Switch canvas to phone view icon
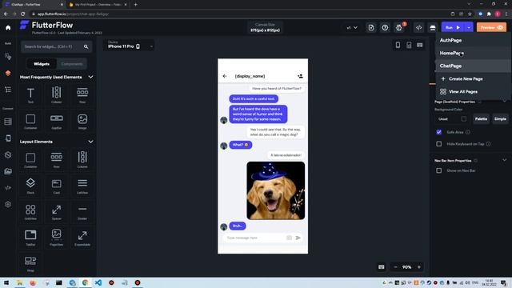 pyautogui.click(x=398, y=45)
